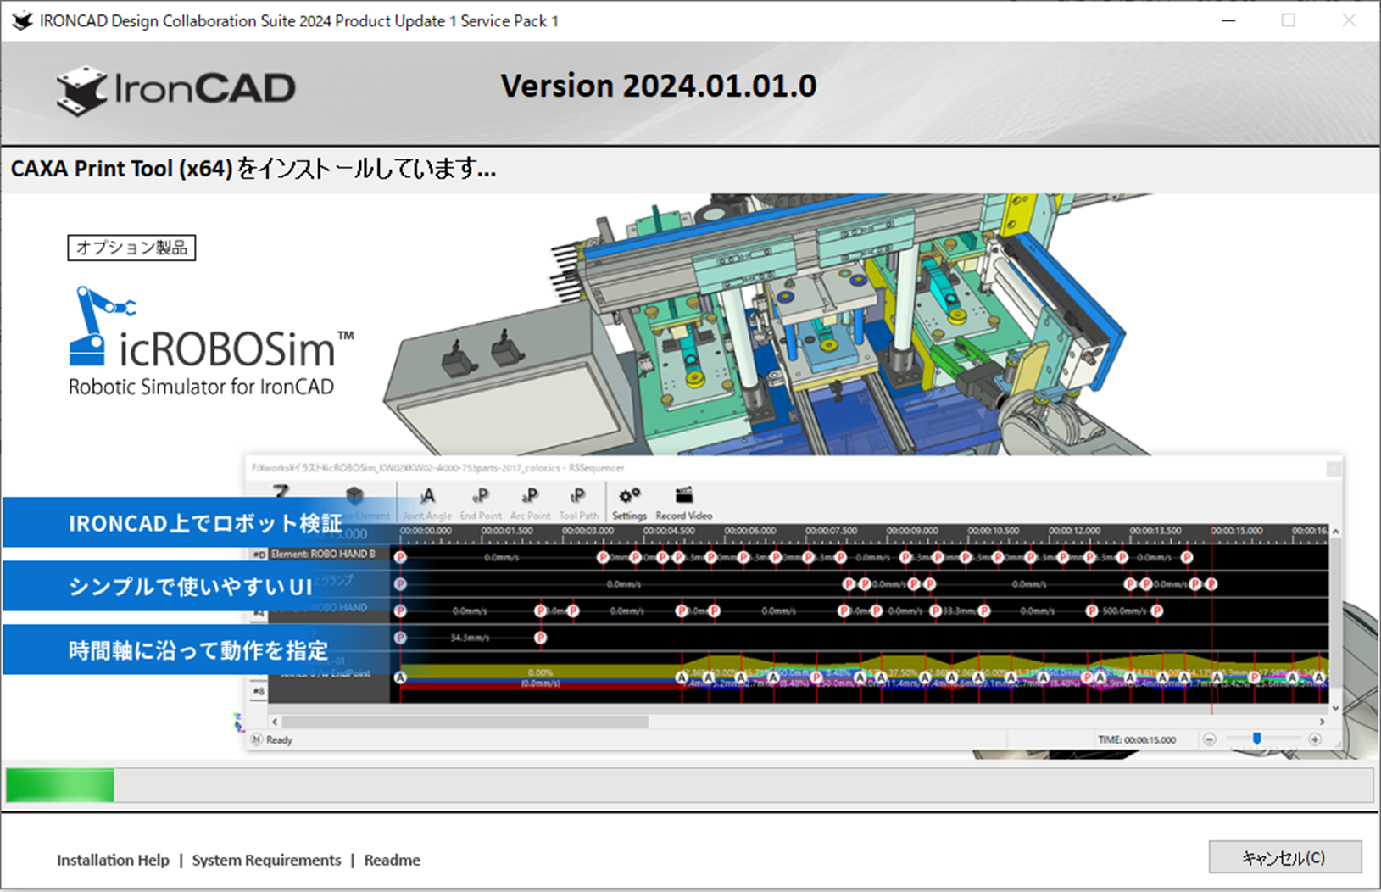The height and width of the screenshot is (892, 1381).
Task: Open the System Requirements link
Action: (266, 860)
